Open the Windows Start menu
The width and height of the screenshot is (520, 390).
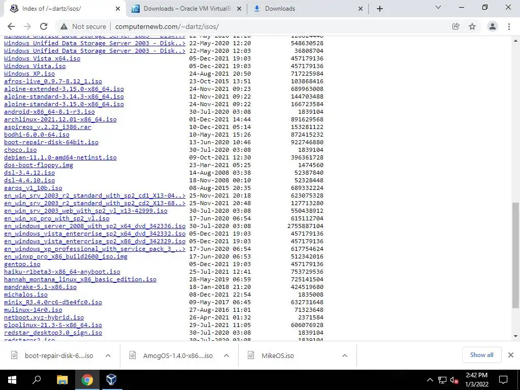coord(12,380)
